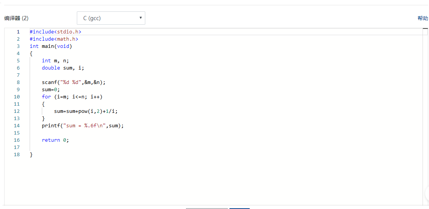Select line number 18 in the gutter

click(17, 155)
